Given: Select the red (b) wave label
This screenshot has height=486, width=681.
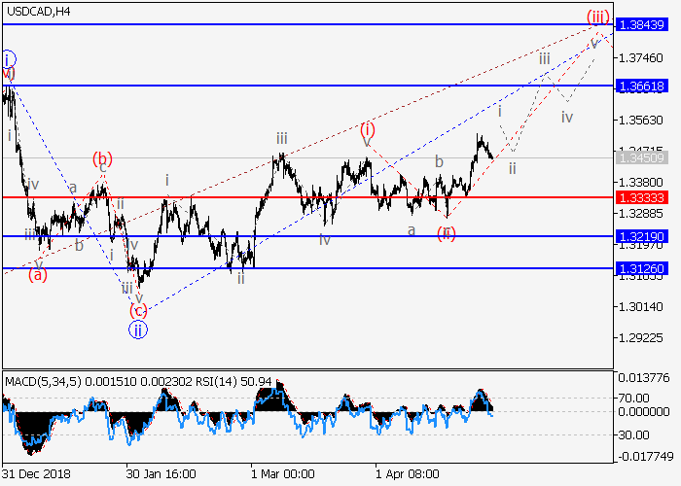Looking at the screenshot, I should (x=102, y=157).
